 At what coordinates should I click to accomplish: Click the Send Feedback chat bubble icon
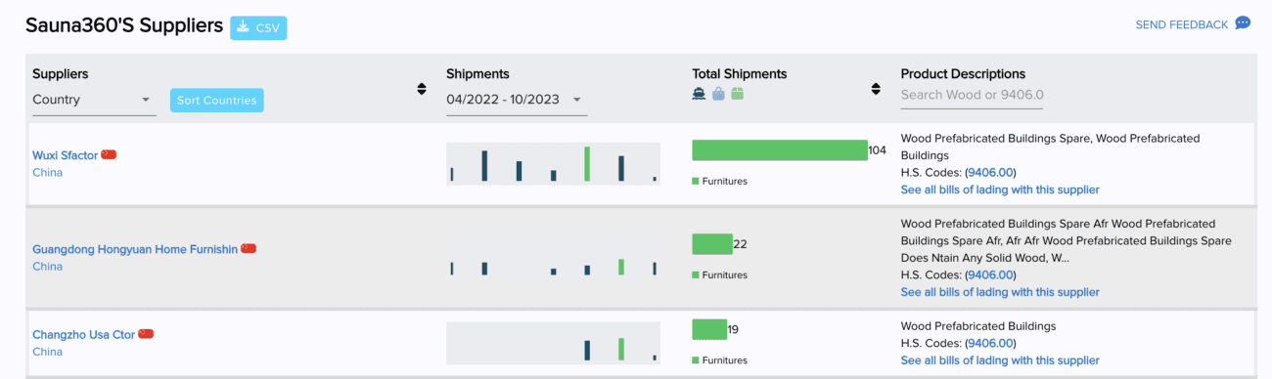[1243, 23]
